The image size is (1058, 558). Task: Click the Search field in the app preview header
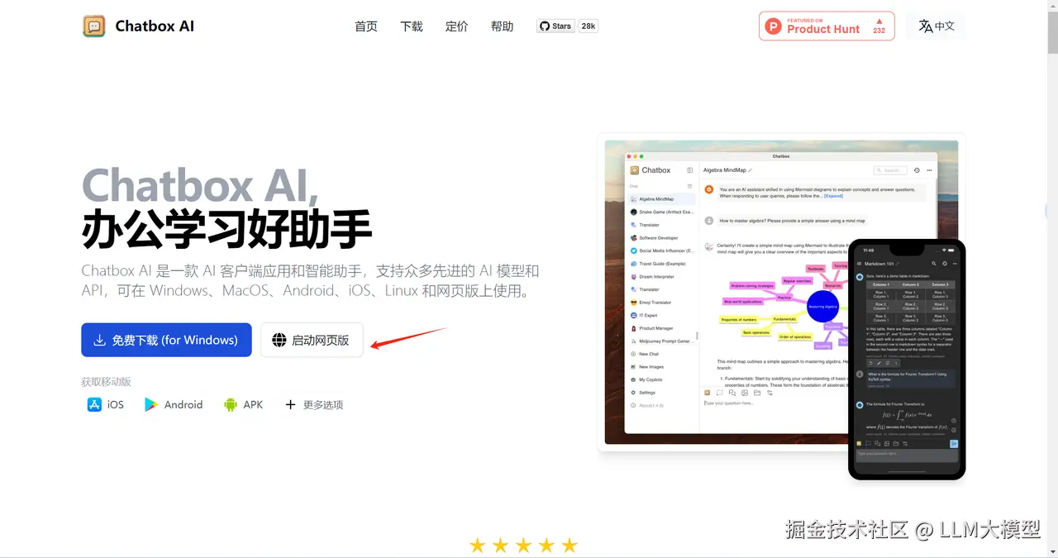coord(890,170)
